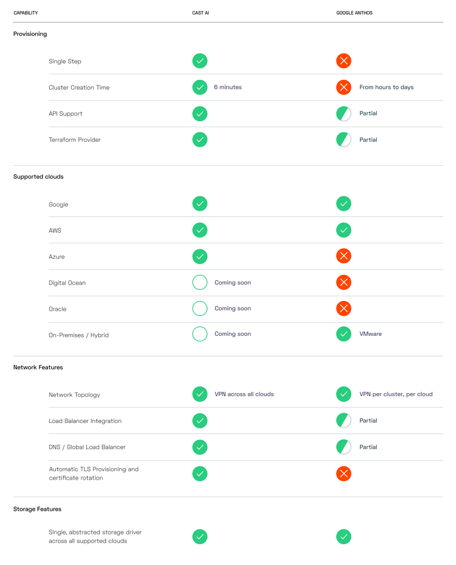Click CAST AI green check for Single Step

point(200,61)
